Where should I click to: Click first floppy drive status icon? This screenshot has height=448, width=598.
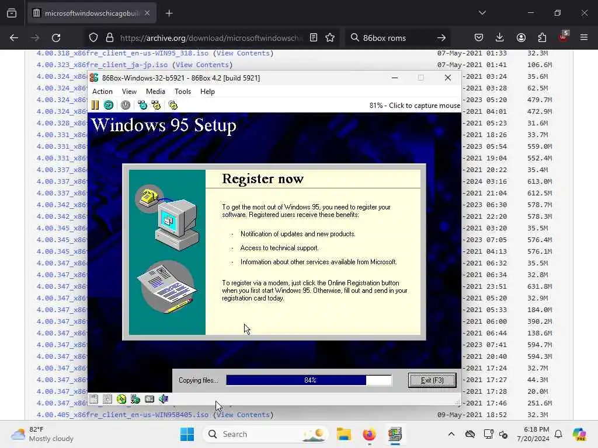click(94, 399)
